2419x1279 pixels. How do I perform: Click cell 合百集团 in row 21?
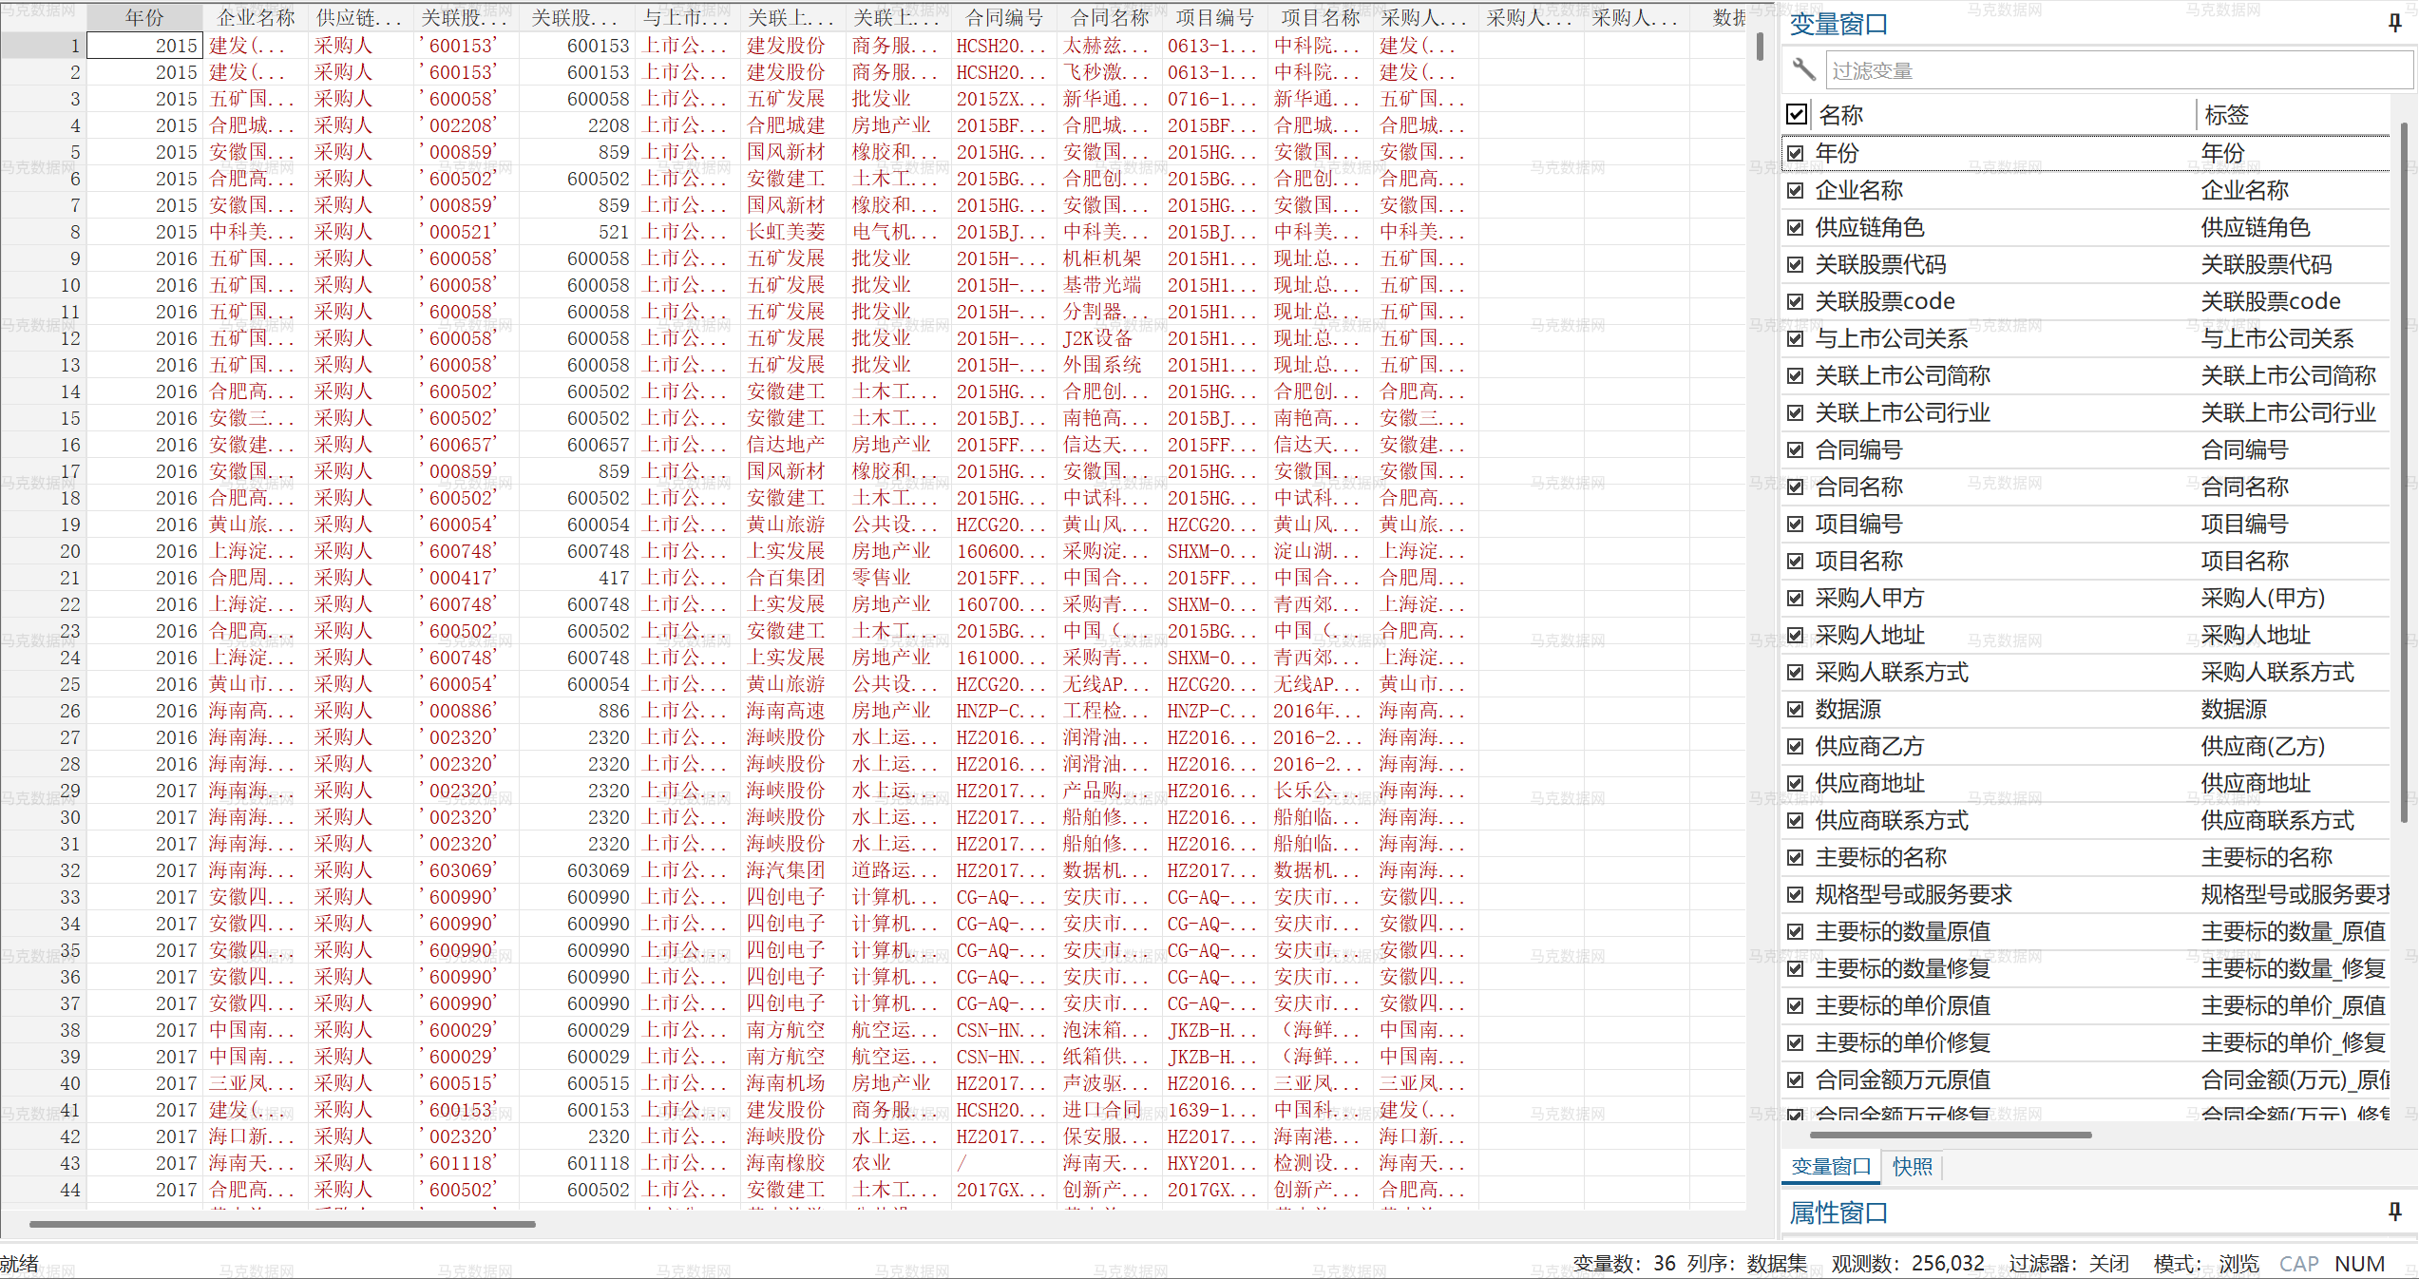(x=792, y=578)
